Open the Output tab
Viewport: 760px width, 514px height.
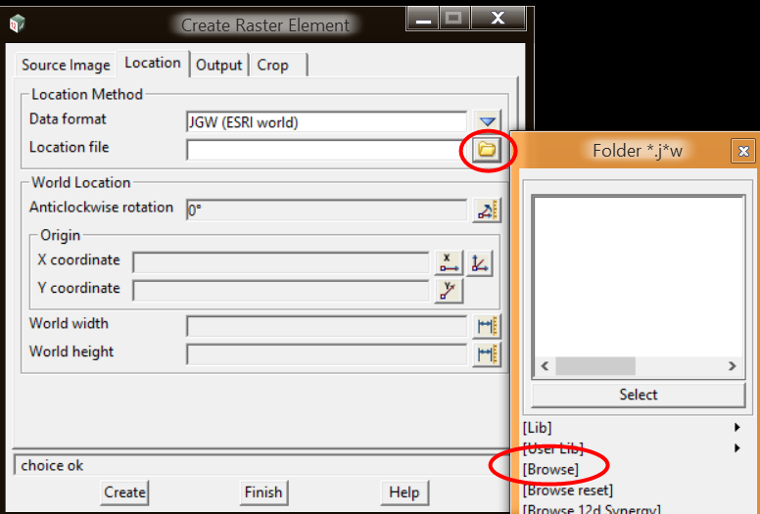coord(219,65)
